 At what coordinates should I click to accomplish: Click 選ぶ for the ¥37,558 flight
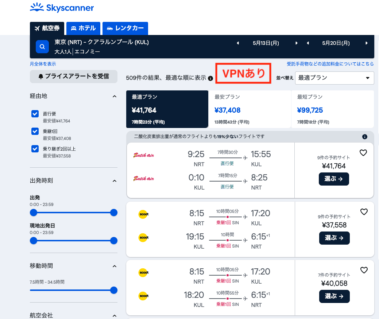point(334,238)
